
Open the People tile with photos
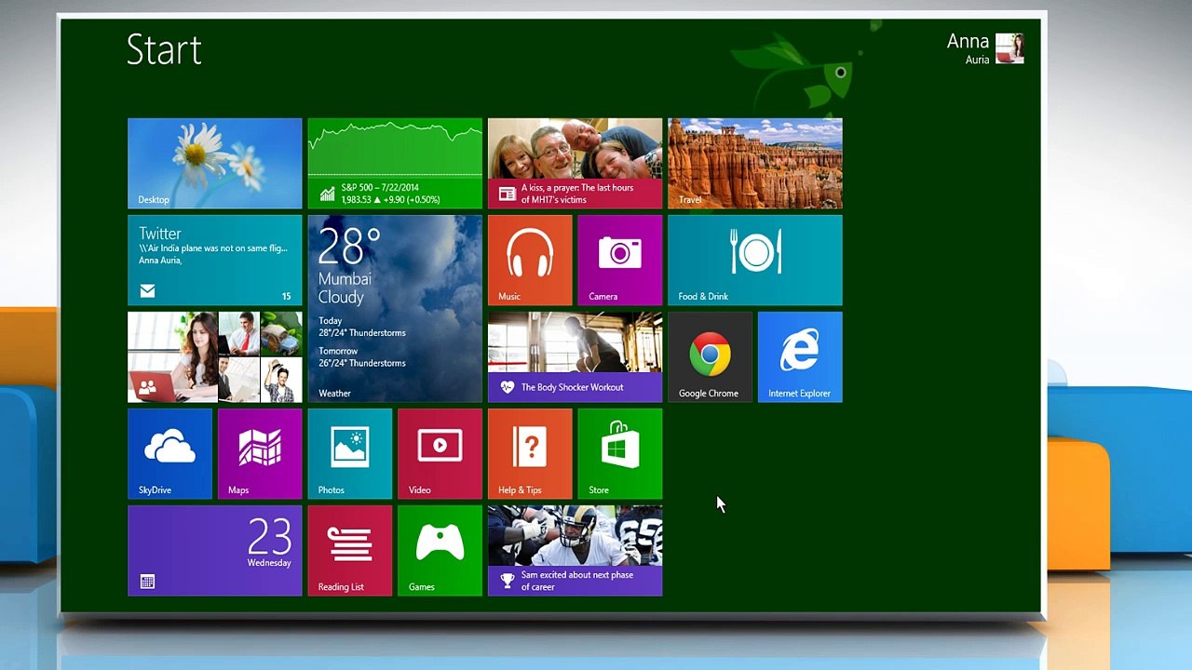[215, 357]
